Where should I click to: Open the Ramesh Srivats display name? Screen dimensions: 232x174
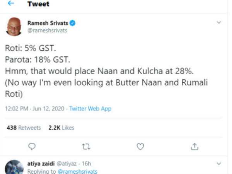48,24
